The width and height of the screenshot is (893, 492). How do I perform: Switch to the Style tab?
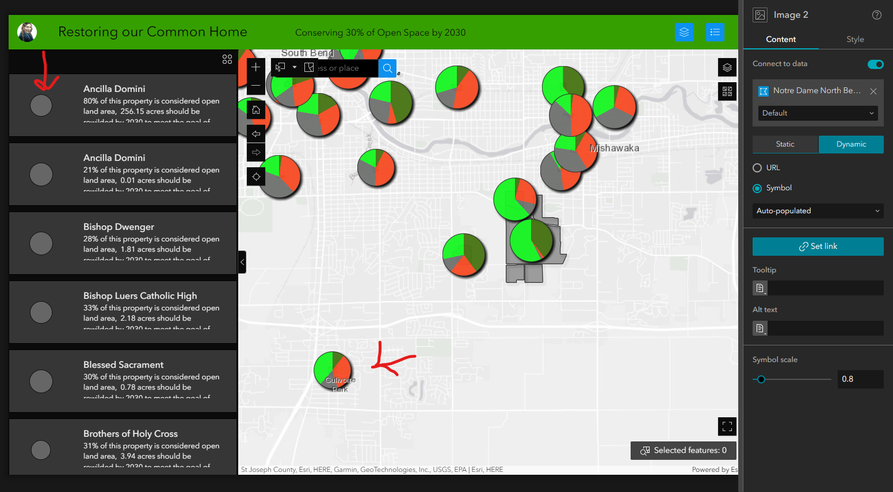(855, 39)
